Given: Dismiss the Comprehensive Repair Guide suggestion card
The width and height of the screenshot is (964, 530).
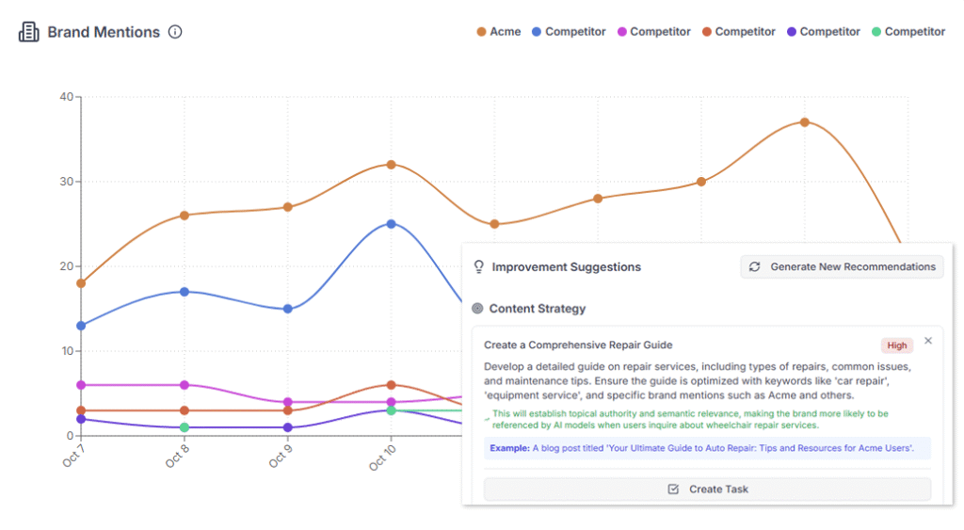Looking at the screenshot, I should click(928, 341).
